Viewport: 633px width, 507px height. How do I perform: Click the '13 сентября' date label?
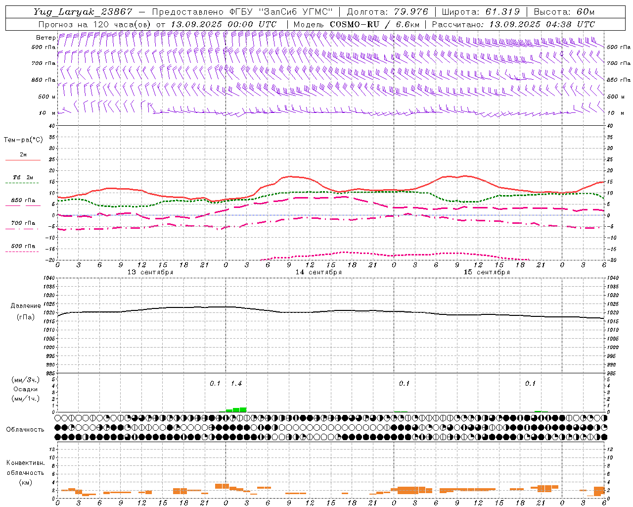(150, 272)
